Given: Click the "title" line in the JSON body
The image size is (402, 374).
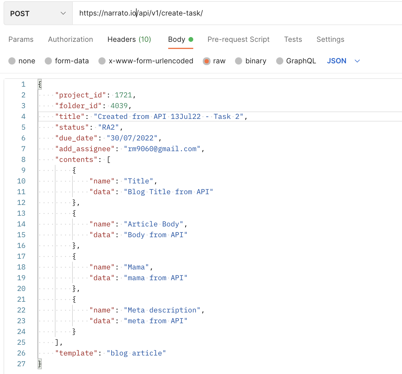Looking at the screenshot, I should (149, 117).
